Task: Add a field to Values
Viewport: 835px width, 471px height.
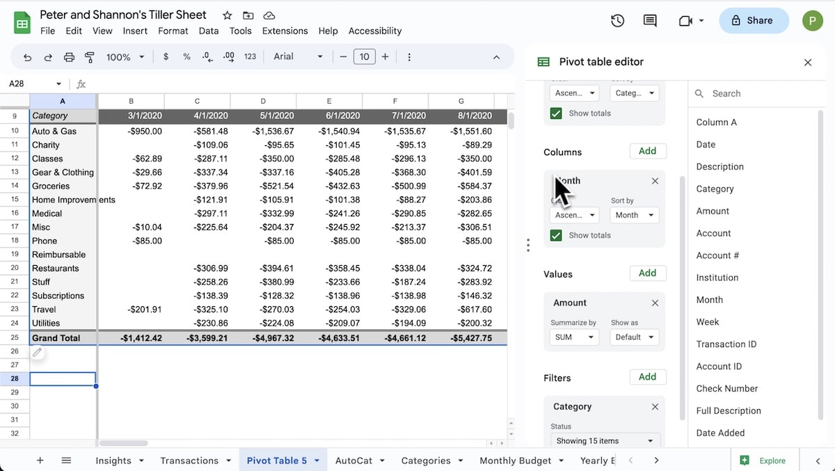Action: 648,273
